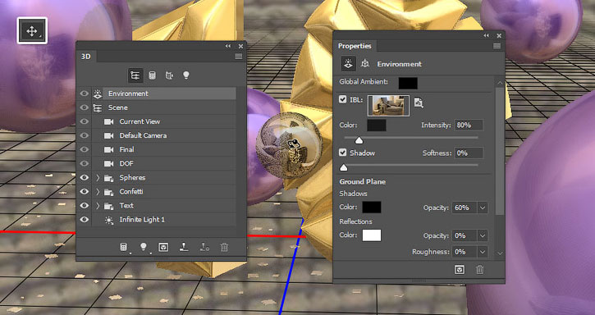This screenshot has height=315, width=595.
Task: Toggle visibility of Default Camera
Action: tap(85, 135)
